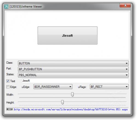Click the window title text Uxtheme Viewer

tap(32, 7)
